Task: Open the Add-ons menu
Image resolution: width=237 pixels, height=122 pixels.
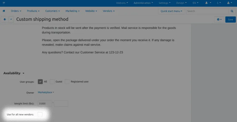Action: pos(122,3)
